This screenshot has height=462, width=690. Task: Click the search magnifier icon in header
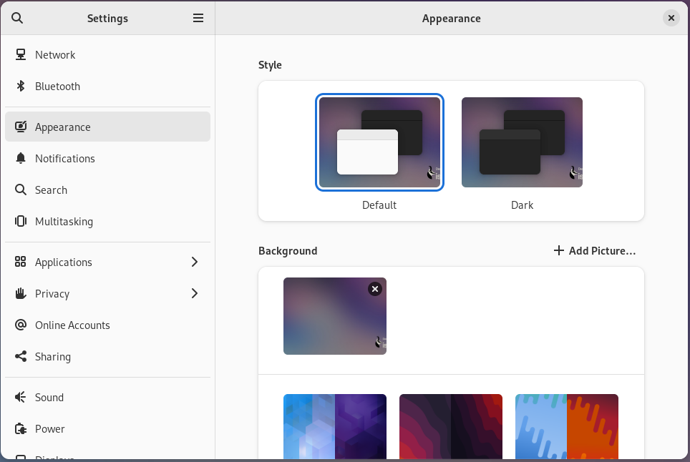(x=18, y=19)
